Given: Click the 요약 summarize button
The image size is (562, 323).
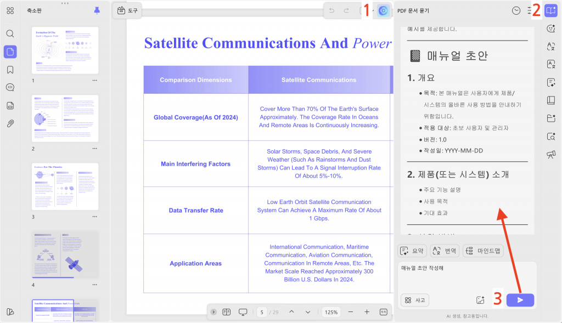Looking at the screenshot, I should 412,251.
